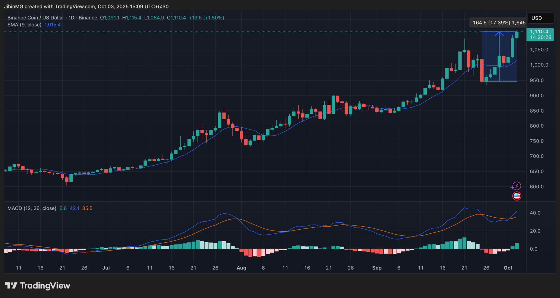Select the "1D" interval in the legend
The image size is (560, 298).
pos(71,18)
